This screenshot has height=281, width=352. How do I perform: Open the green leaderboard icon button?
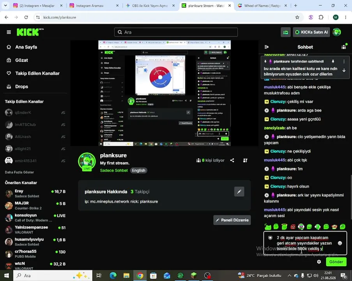286,32
